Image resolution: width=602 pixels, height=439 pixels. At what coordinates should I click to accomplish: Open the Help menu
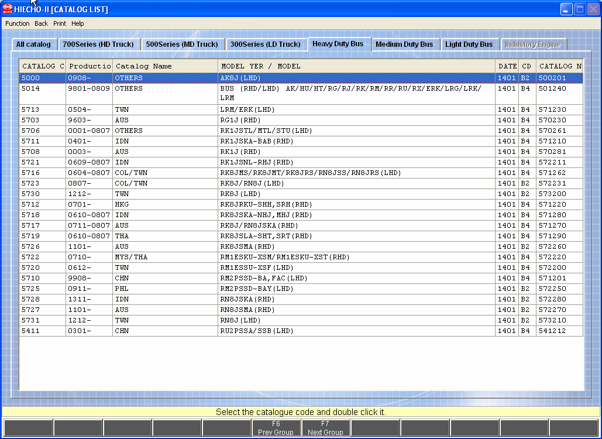point(78,23)
